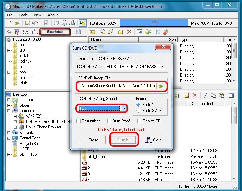242x191 pixels.
Task: Open the About menu
Action: (x=53, y=15)
